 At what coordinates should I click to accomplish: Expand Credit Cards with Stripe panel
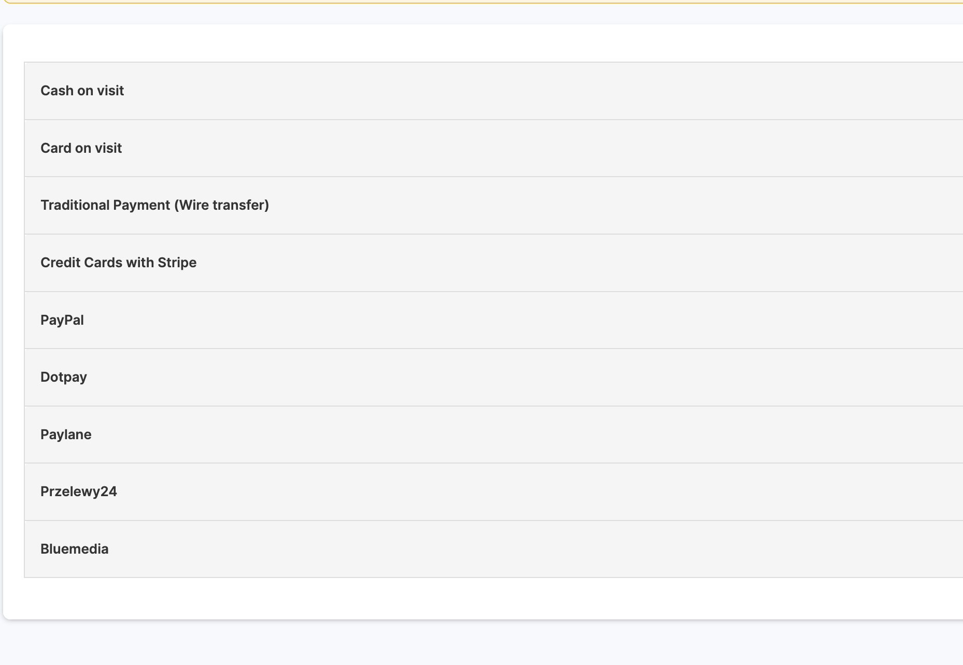point(492,263)
